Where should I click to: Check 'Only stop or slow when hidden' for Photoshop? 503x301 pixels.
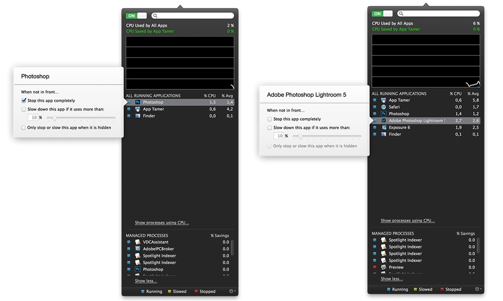tap(24, 128)
